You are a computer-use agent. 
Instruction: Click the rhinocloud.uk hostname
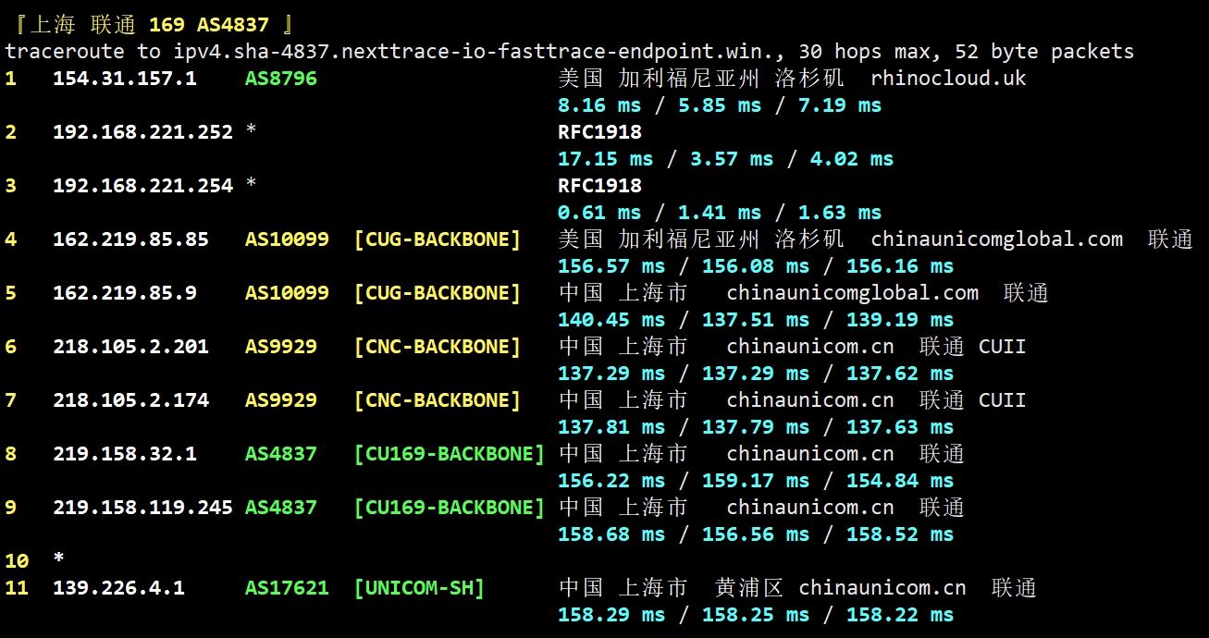click(x=948, y=79)
